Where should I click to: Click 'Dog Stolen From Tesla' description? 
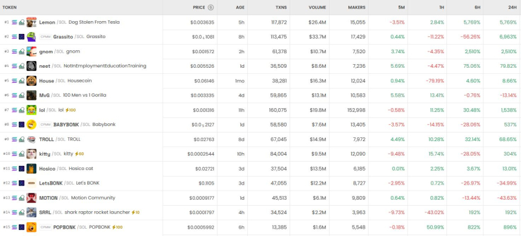(94, 22)
